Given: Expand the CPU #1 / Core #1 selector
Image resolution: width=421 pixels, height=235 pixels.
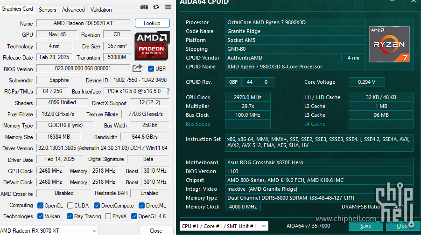Looking at the screenshot, I should pos(224,226).
